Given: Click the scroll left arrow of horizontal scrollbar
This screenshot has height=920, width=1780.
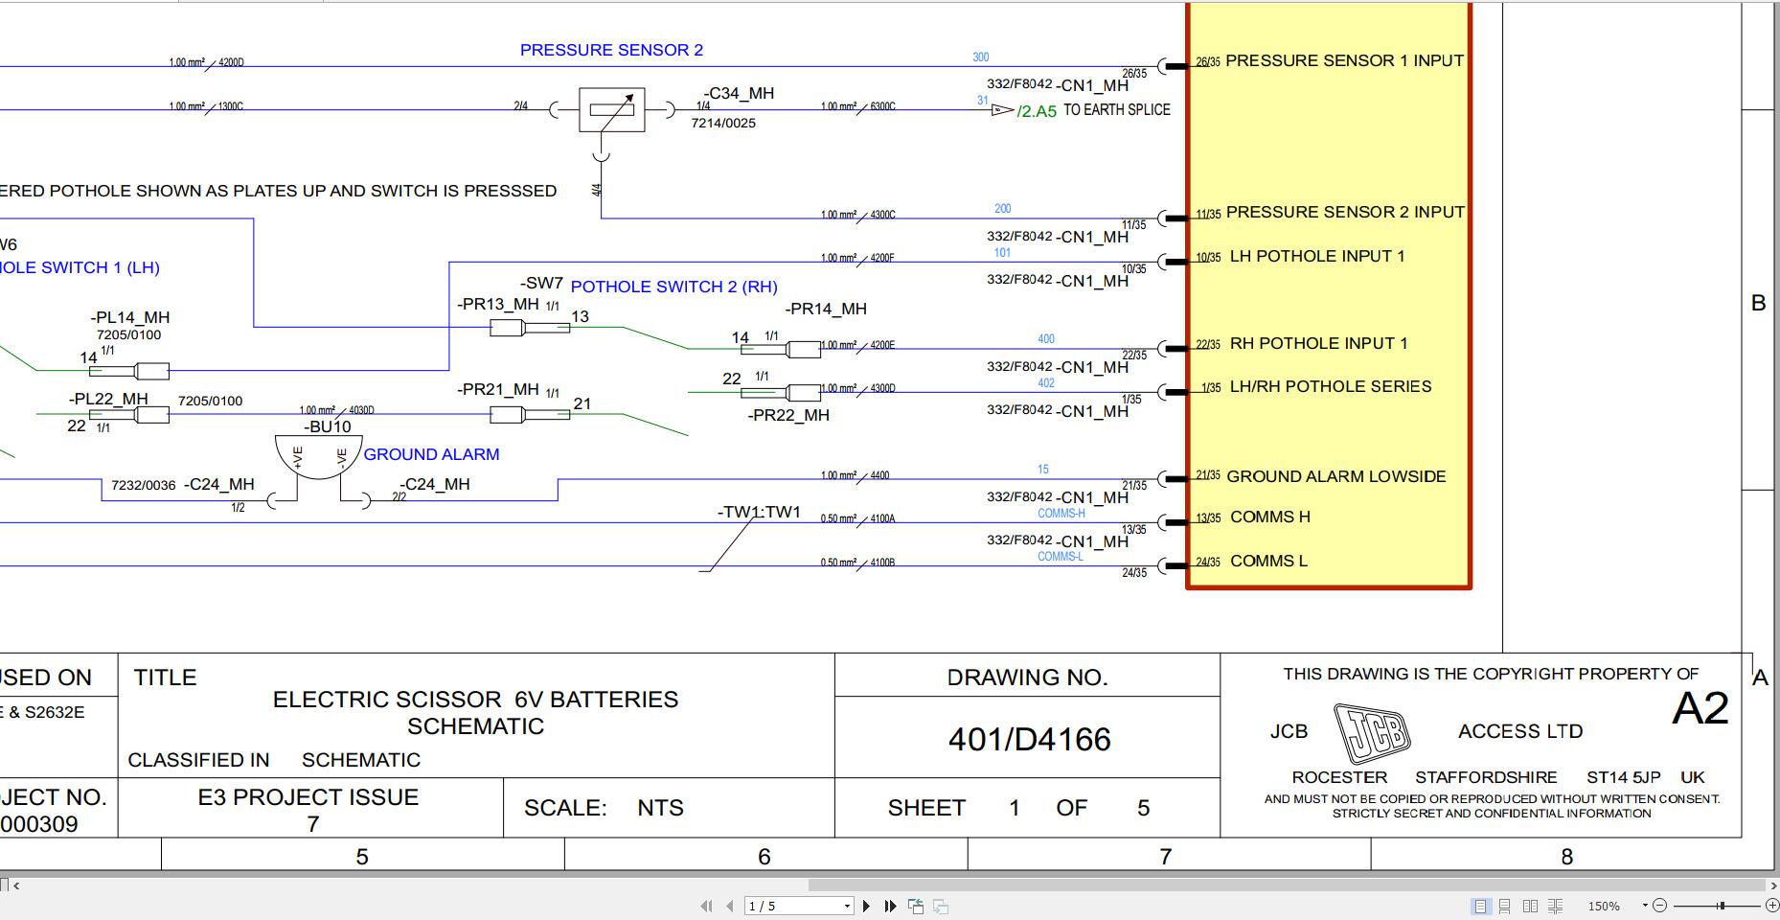Looking at the screenshot, I should point(16,885).
